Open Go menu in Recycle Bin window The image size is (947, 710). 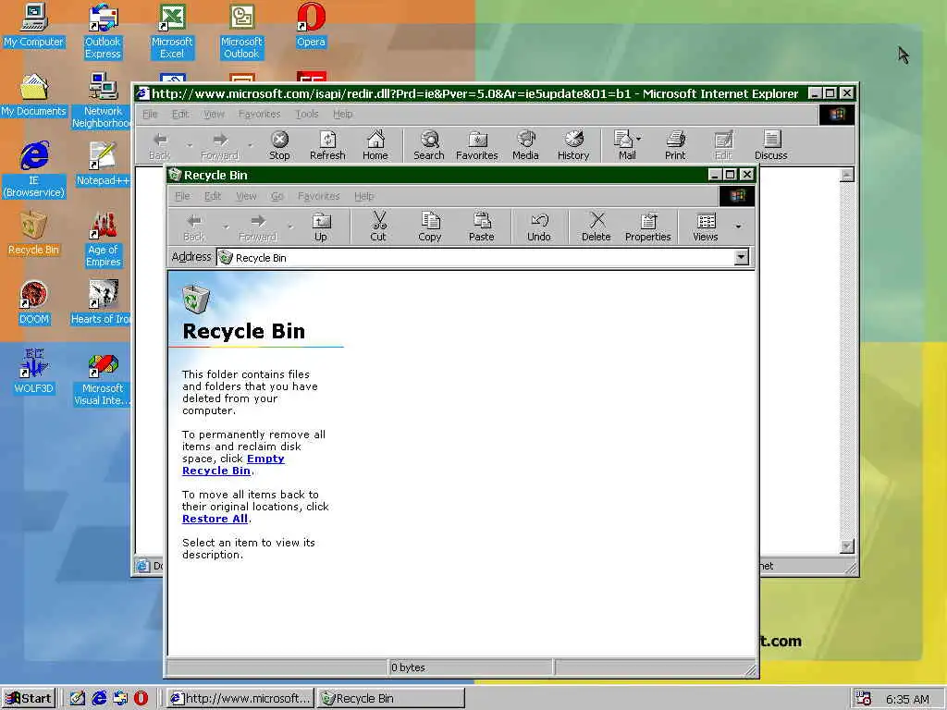tap(277, 196)
